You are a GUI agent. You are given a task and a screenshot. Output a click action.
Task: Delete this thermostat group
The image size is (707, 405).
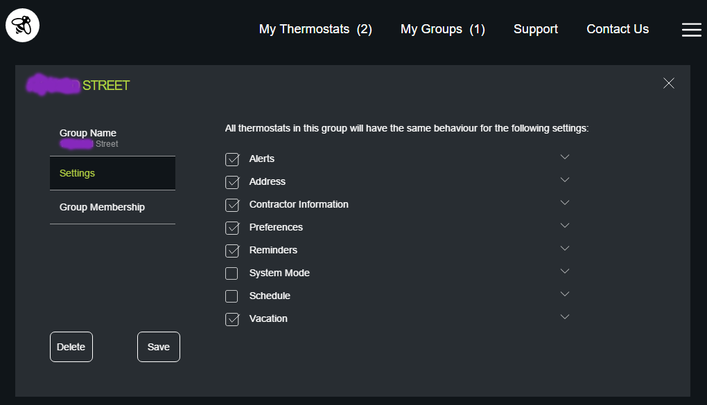click(71, 347)
